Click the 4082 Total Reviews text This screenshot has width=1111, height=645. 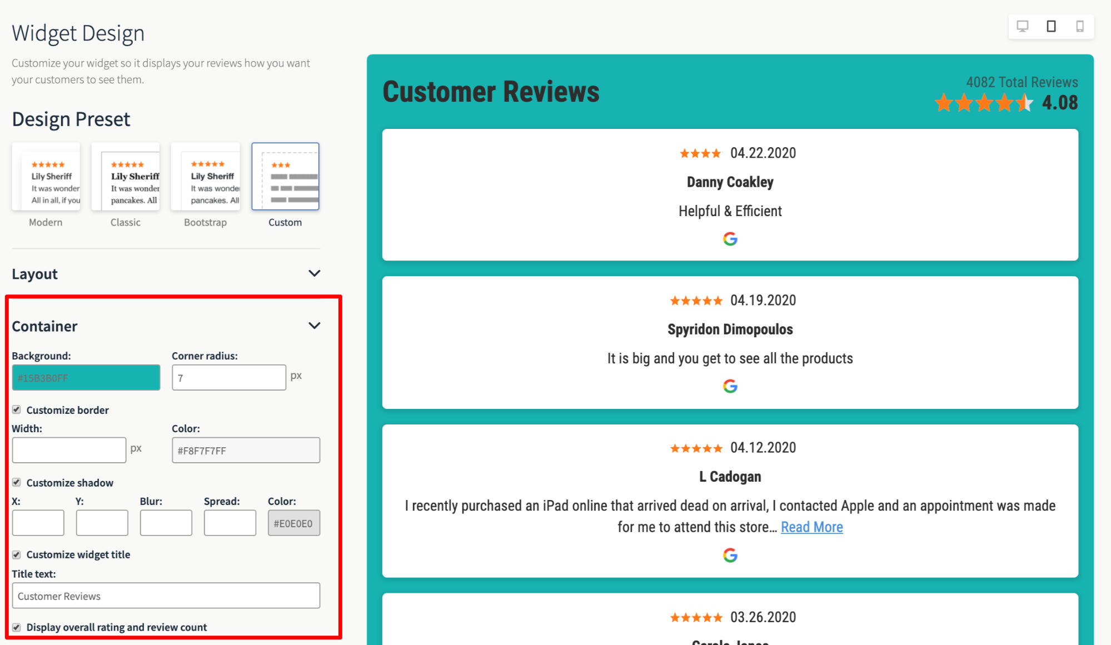[1022, 82]
